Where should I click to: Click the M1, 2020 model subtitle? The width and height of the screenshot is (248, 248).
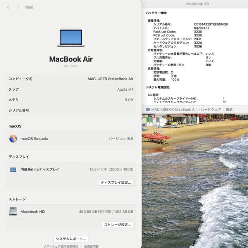pyautogui.click(x=71, y=66)
